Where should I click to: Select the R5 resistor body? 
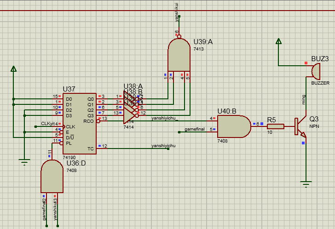[276, 126]
